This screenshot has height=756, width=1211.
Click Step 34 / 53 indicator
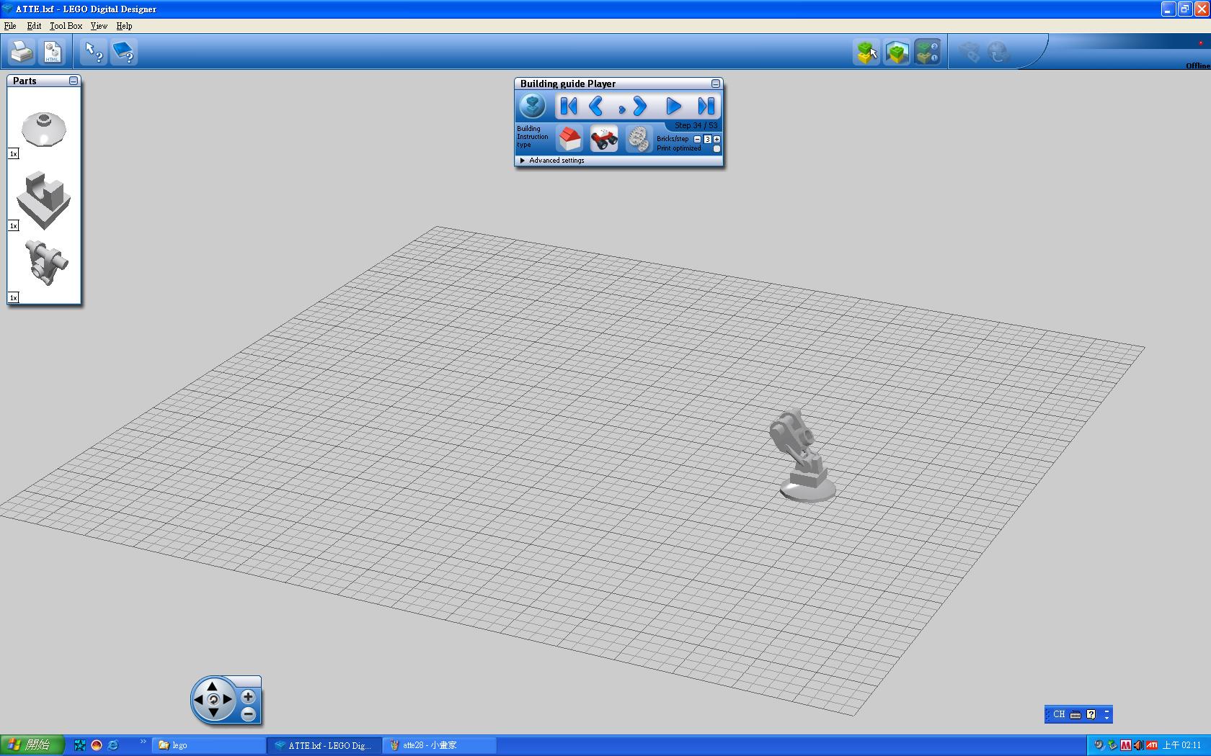click(x=696, y=125)
